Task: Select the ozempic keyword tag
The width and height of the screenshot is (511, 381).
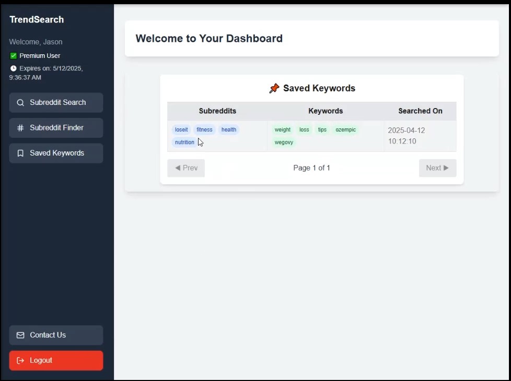Action: (345, 129)
